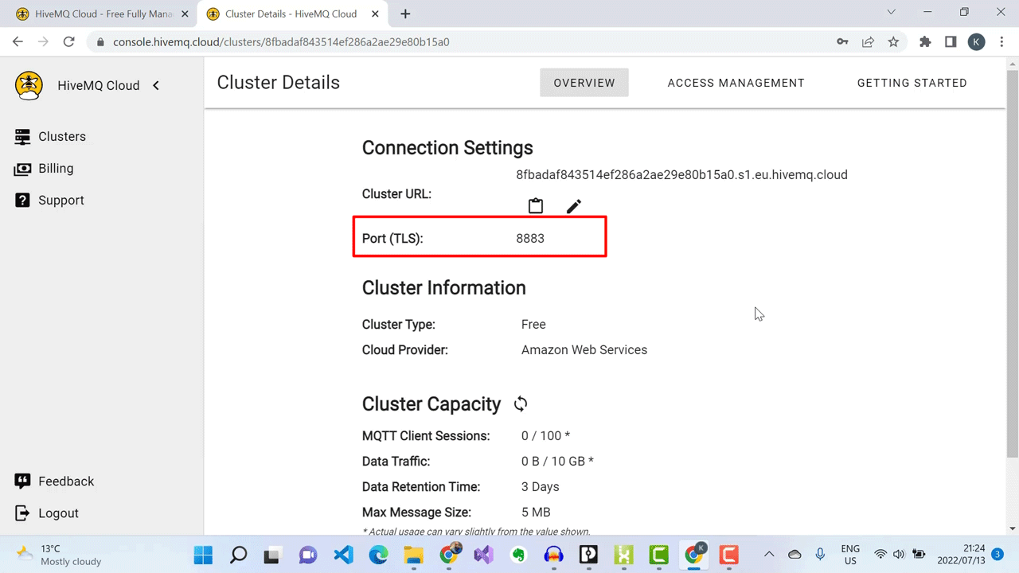Reload the current page
The height and width of the screenshot is (573, 1019).
[x=69, y=42]
